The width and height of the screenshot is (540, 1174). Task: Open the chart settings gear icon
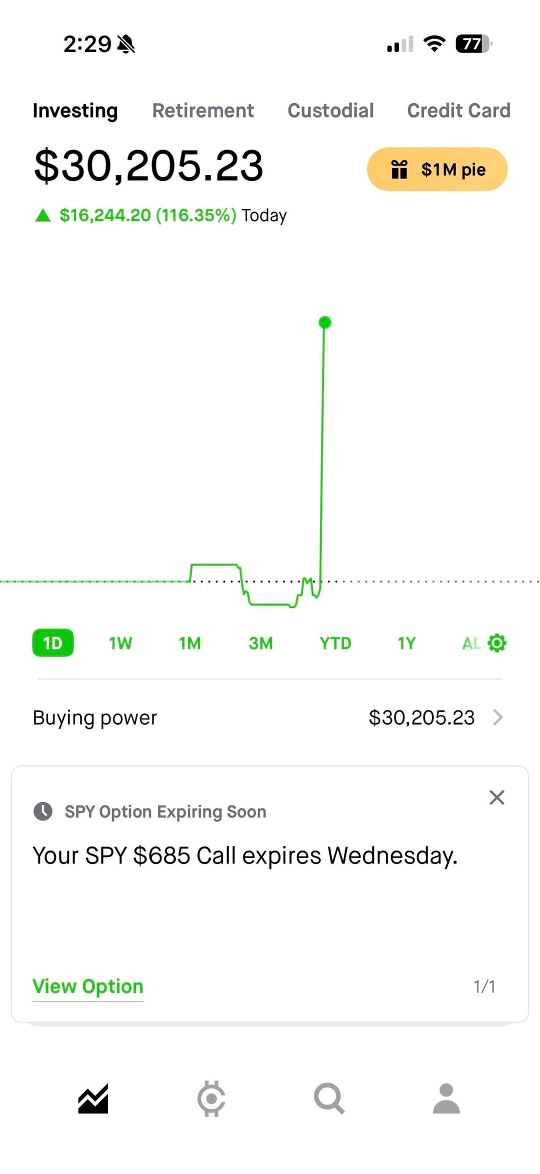(497, 643)
